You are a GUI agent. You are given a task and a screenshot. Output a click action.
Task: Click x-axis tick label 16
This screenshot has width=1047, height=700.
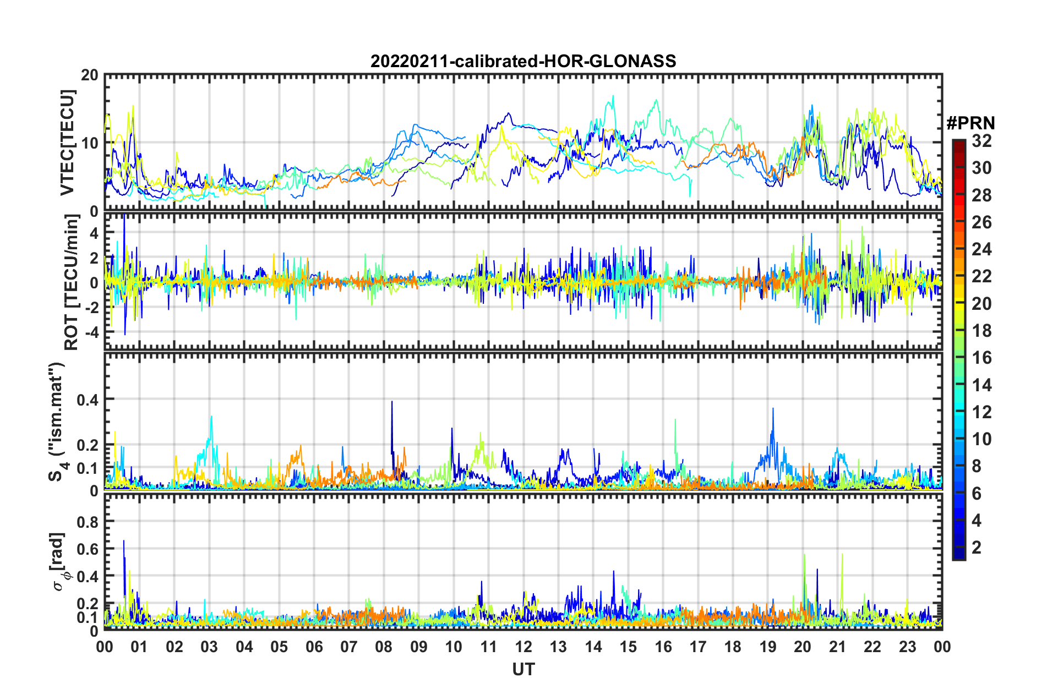[x=663, y=646]
